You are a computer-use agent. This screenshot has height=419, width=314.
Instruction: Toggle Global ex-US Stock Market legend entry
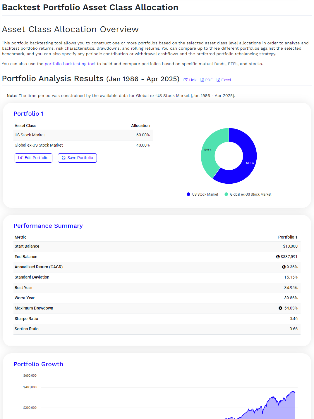coord(248,194)
